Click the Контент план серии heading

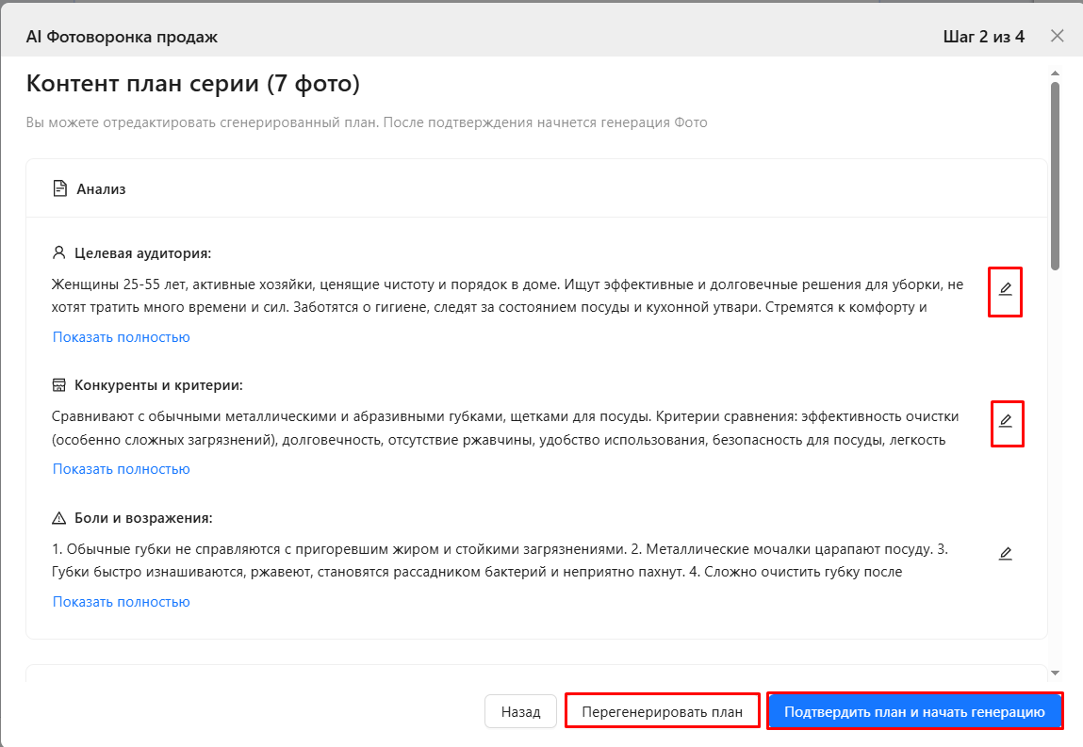(193, 84)
